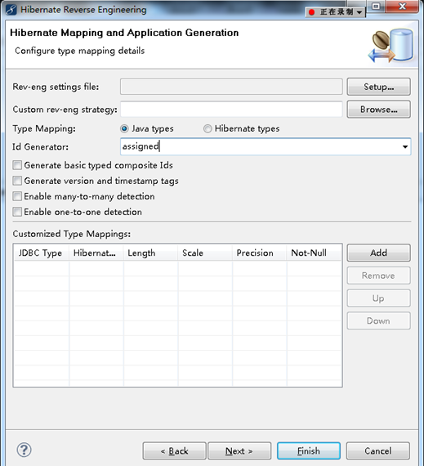Enable Generate version and timestamp tags
The image size is (424, 466).
tap(17, 181)
